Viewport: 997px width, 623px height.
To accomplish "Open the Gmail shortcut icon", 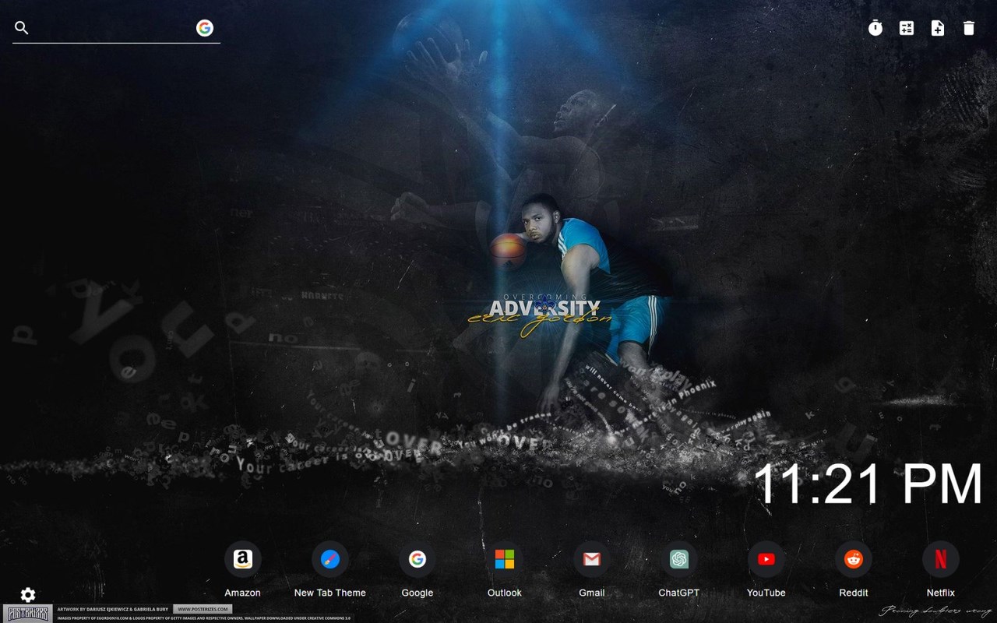I will click(592, 559).
